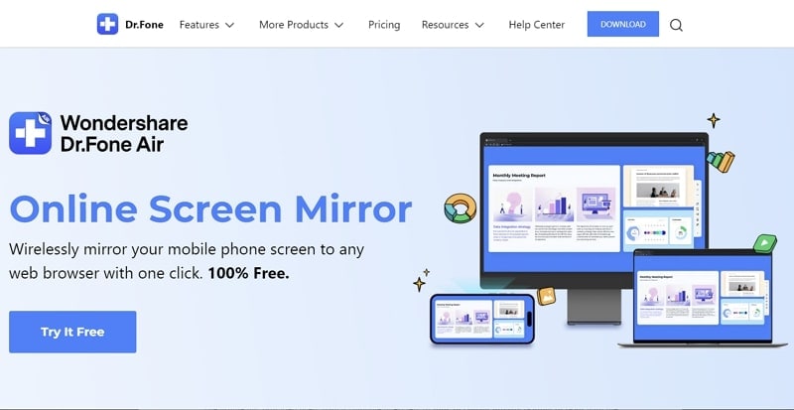Viewport: 794px width, 410px height.
Task: Open the Pricing menu item
Action: tap(384, 25)
